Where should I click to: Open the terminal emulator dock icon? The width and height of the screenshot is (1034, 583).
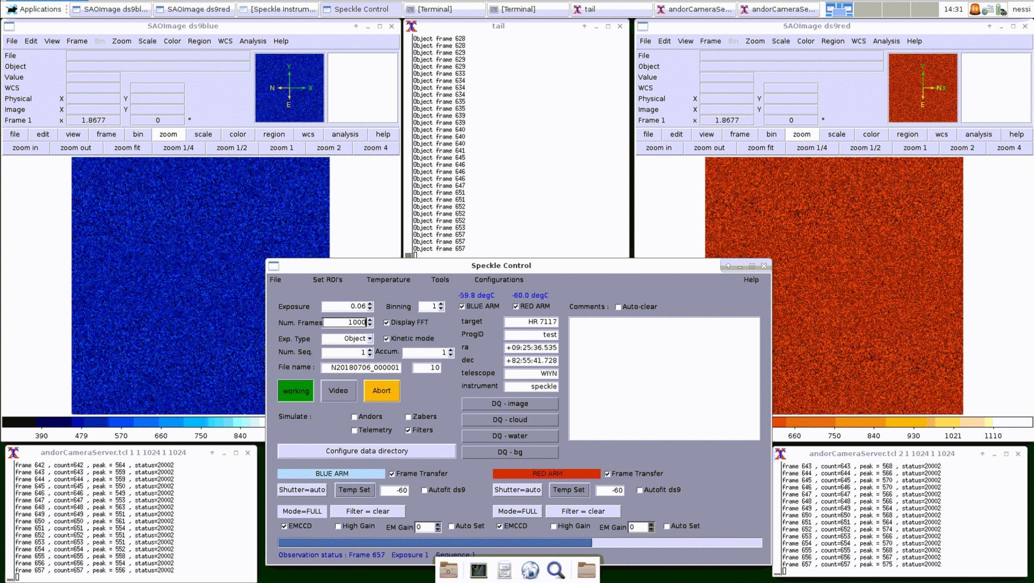tap(478, 571)
